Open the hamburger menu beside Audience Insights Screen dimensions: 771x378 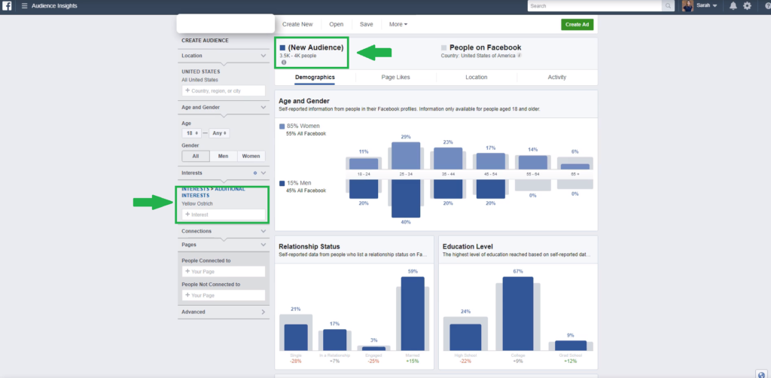(25, 6)
